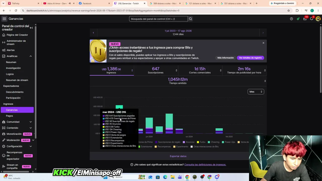Image resolution: width=322 pixels, height=181 pixels.
Task: Dismiss the NUEVO Bits promo banner
Action: pyautogui.click(x=263, y=43)
